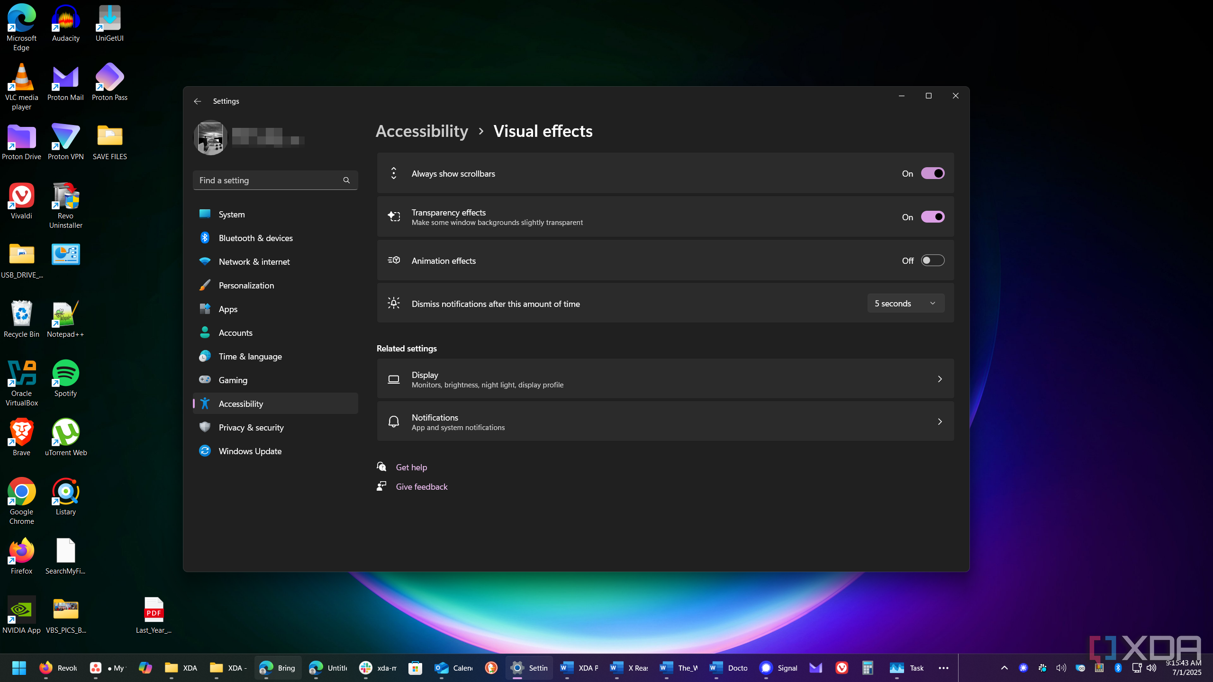Select uTorrent Web desktop icon
This screenshot has height=682, width=1213.
tap(65, 438)
